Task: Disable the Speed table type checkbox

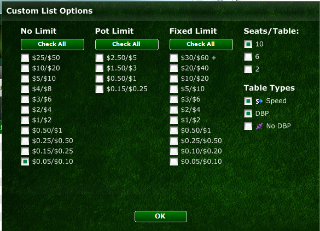Action: point(248,101)
